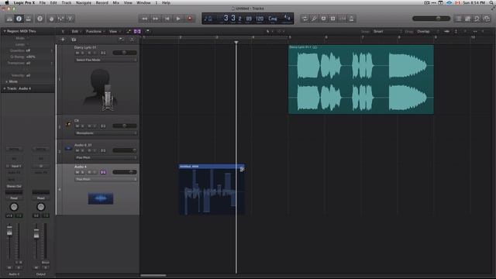Open the tracks area View dropdown
Viewport: 496px width, 279px height.
[115, 31]
